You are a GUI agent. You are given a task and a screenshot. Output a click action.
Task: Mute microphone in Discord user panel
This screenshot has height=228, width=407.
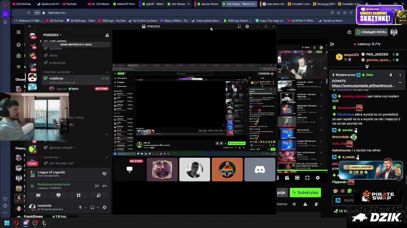[80, 207]
